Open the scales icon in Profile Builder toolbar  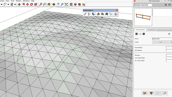tap(116, 14)
